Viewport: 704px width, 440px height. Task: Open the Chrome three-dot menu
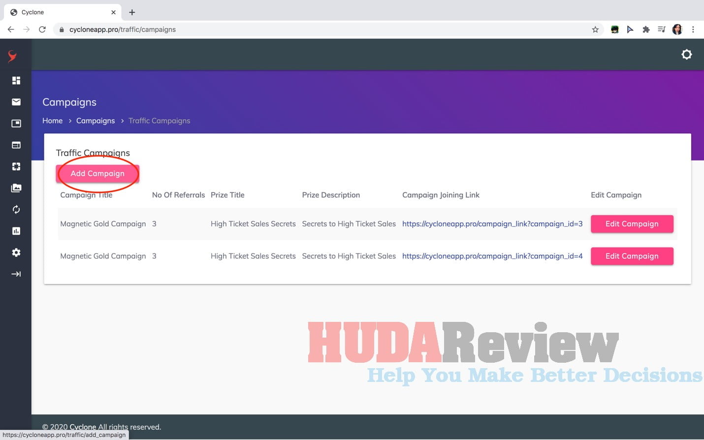tap(693, 30)
